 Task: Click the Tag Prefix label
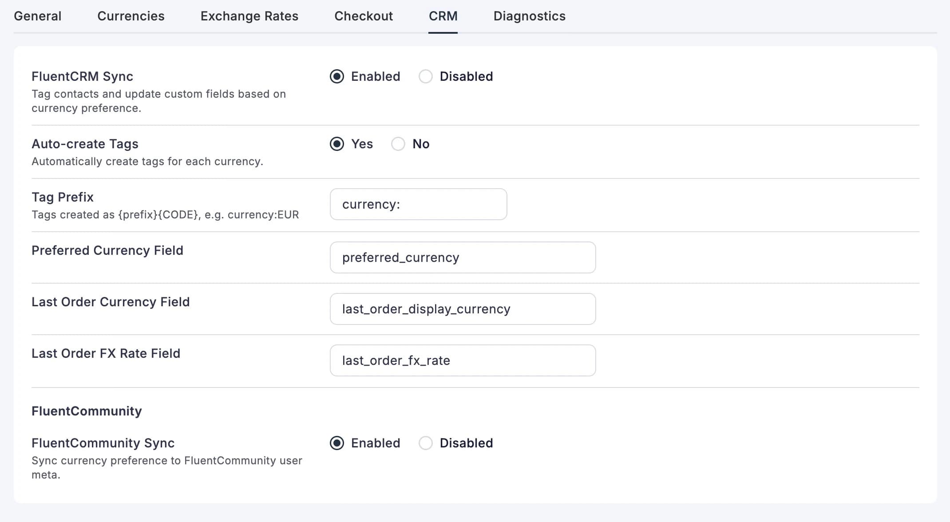[x=62, y=197]
